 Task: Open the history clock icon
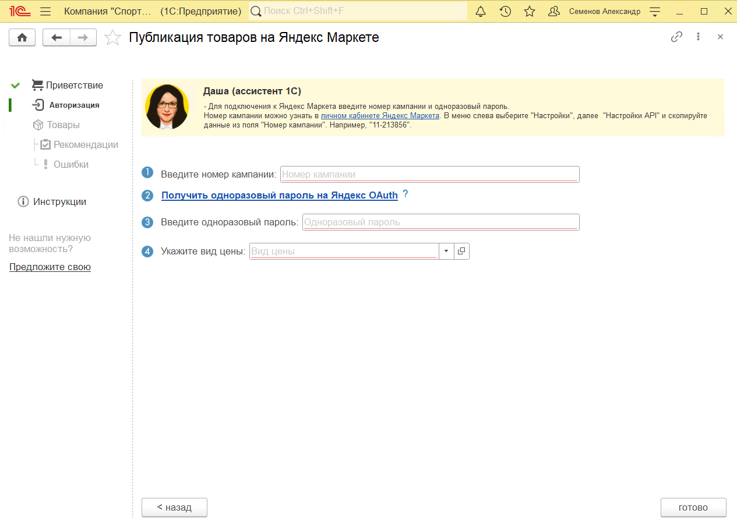505,12
